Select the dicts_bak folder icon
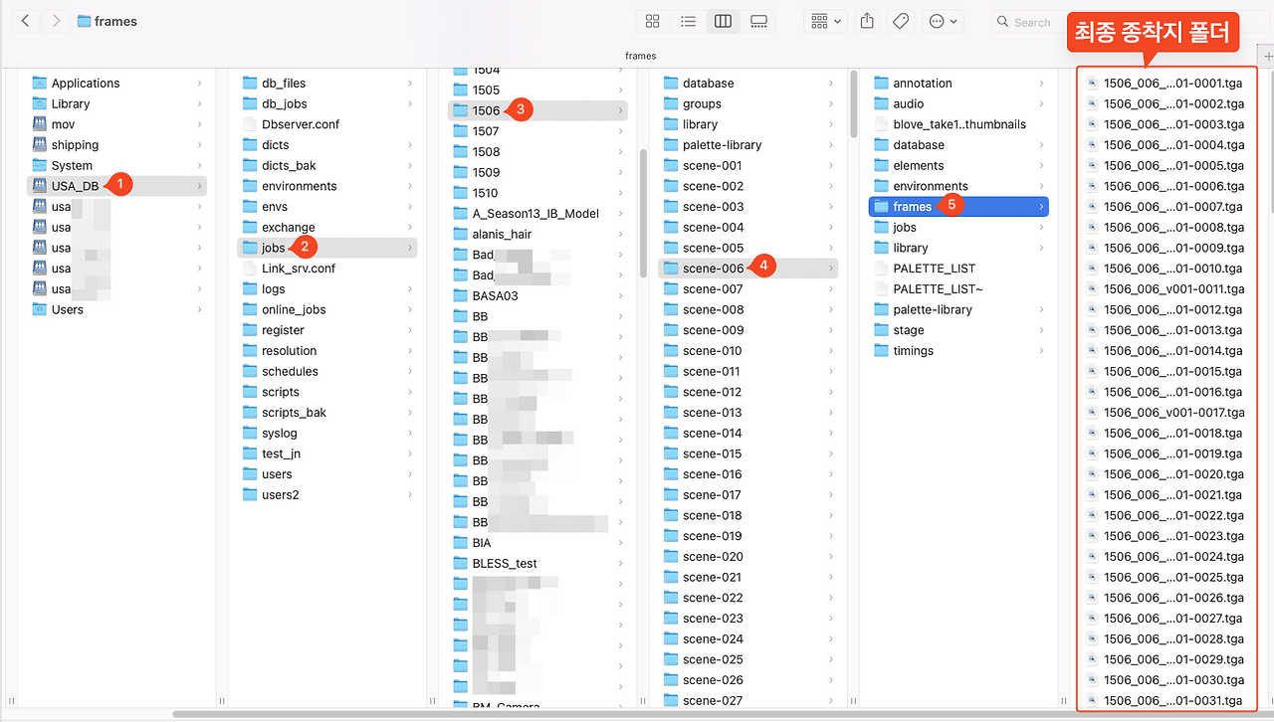The height and width of the screenshot is (722, 1274). coord(251,165)
